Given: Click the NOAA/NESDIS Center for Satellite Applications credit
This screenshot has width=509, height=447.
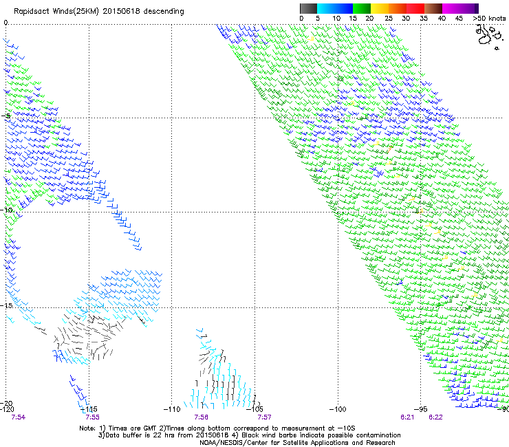Looking at the screenshot, I should (297, 443).
